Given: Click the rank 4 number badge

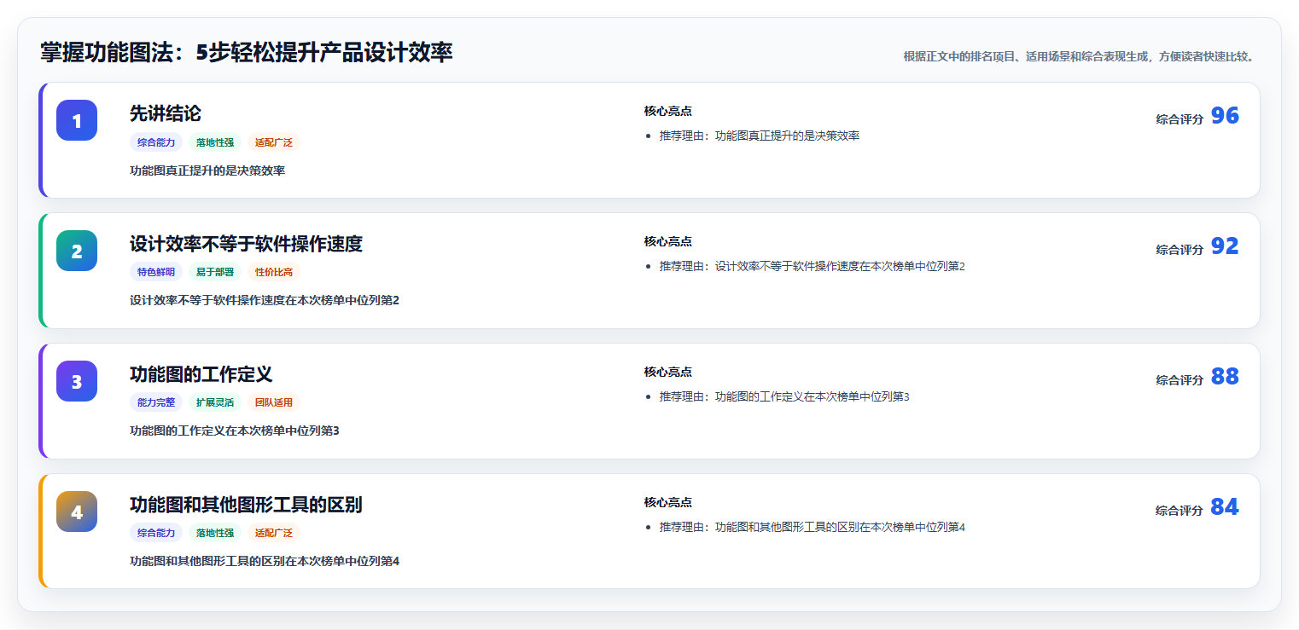Looking at the screenshot, I should (77, 512).
